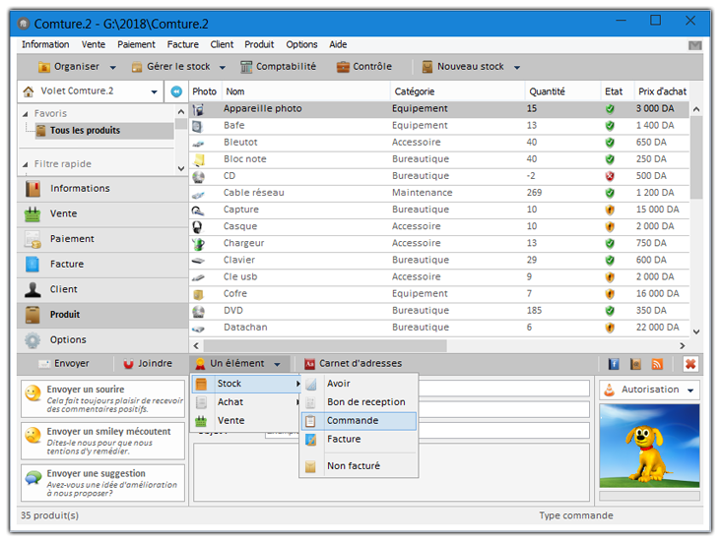Screen dimensions: 721x542
Task: Click Joindre to attach a file
Action: (x=147, y=364)
